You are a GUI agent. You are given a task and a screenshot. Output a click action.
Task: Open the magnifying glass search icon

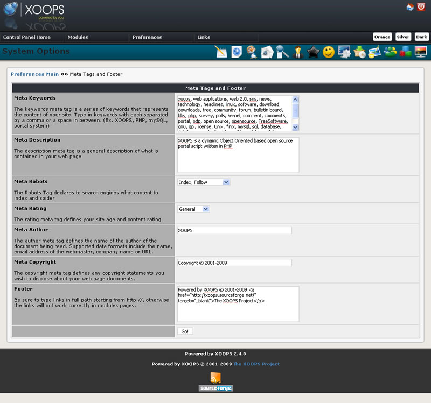tap(282, 52)
